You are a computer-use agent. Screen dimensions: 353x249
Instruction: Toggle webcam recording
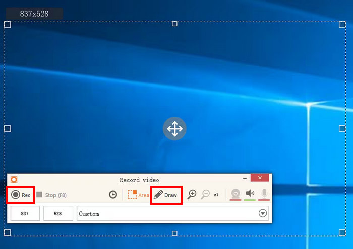coord(235,194)
